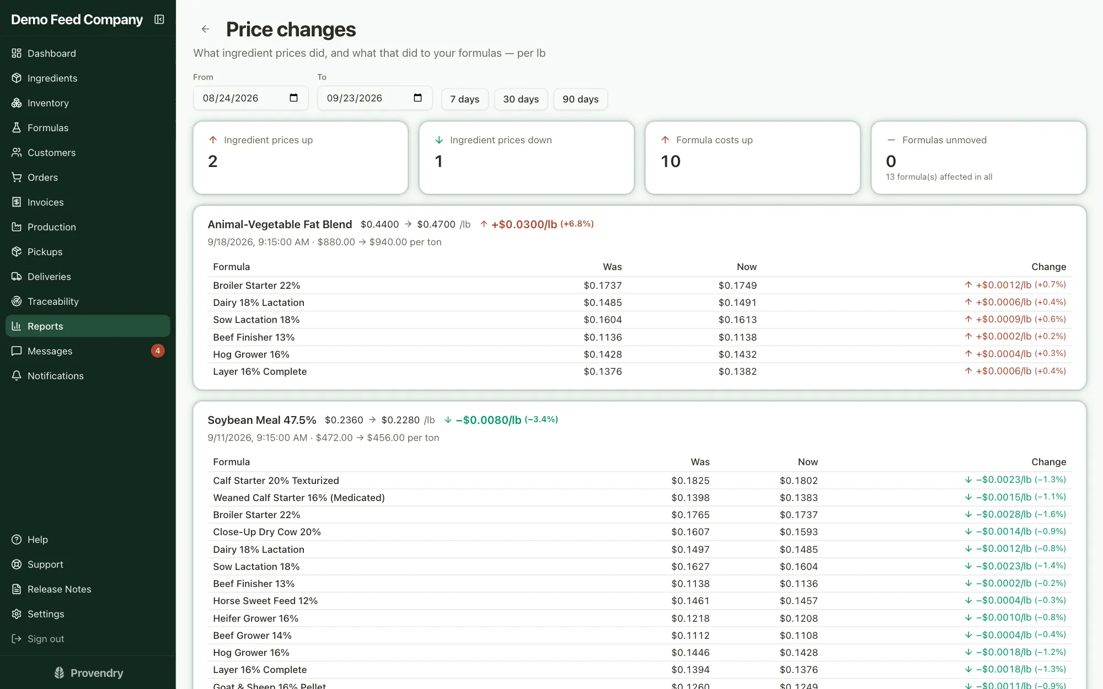Image resolution: width=1103 pixels, height=689 pixels.
Task: Collapse the sidebar panel icon
Action: coord(159,19)
